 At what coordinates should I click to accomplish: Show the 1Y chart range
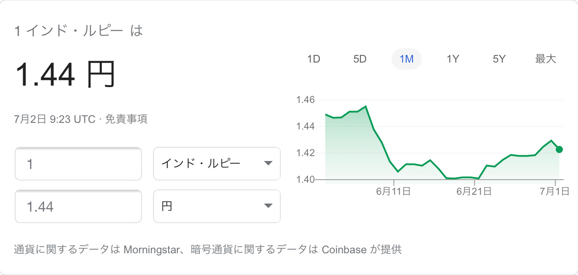(453, 59)
